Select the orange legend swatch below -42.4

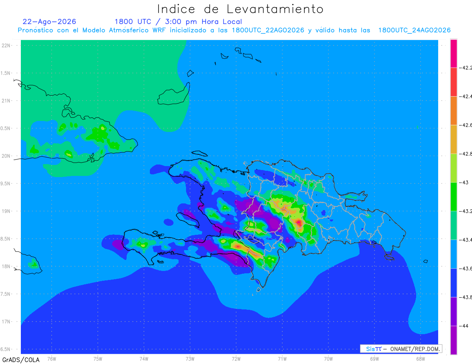(x=454, y=111)
